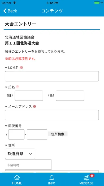
Task: Open the 都道府県 prefecture dropdown
Action: click(x=20, y=154)
